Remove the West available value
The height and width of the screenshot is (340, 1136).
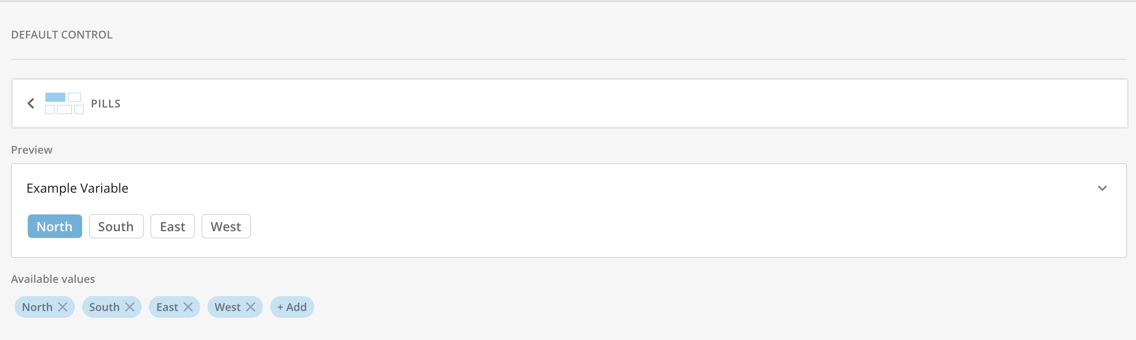(251, 307)
